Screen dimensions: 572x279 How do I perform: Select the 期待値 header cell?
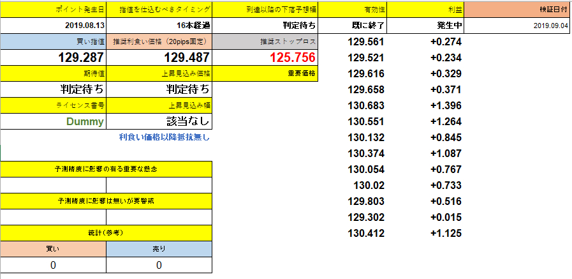tap(54, 73)
